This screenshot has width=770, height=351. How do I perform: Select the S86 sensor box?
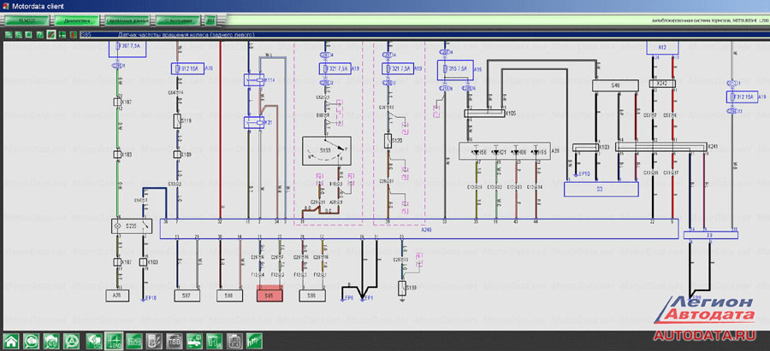(312, 295)
